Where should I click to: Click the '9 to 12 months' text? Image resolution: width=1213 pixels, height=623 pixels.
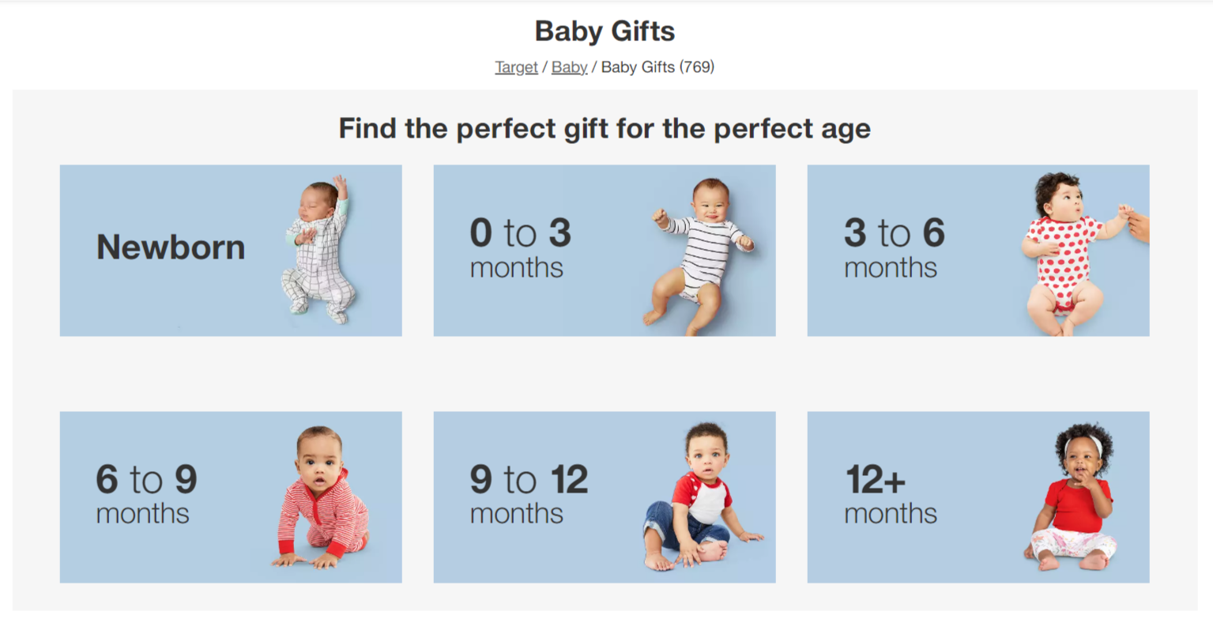[528, 494]
